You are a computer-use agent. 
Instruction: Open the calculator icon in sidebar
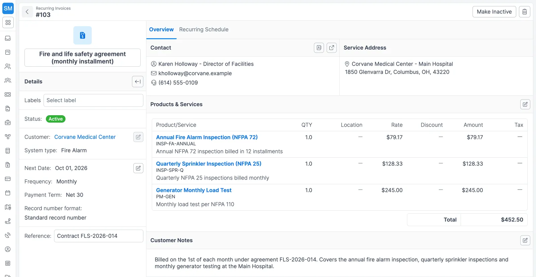[8, 151]
